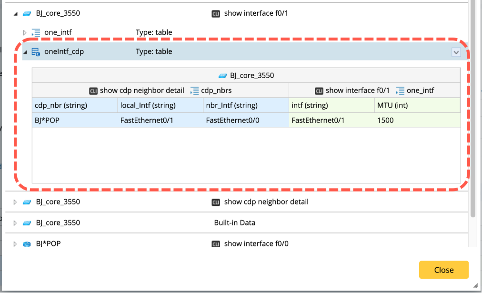This screenshot has height=293, width=482.
Task: Open the oneIntf_cdp row dropdown arrow
Action: click(x=456, y=52)
